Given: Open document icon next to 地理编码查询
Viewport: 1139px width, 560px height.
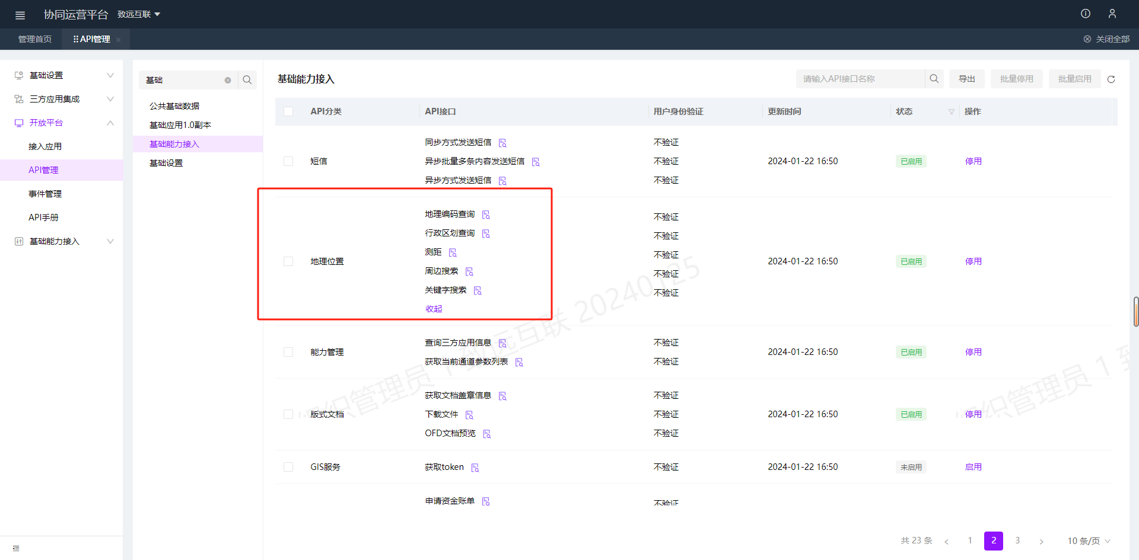Looking at the screenshot, I should [x=486, y=215].
